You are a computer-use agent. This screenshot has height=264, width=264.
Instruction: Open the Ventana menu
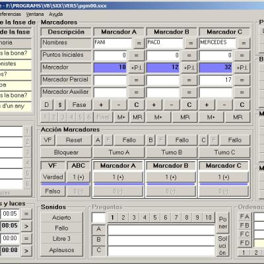(x=35, y=14)
